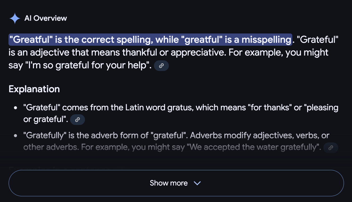Click the blue gem icon before 'AI Overview'

(15, 18)
